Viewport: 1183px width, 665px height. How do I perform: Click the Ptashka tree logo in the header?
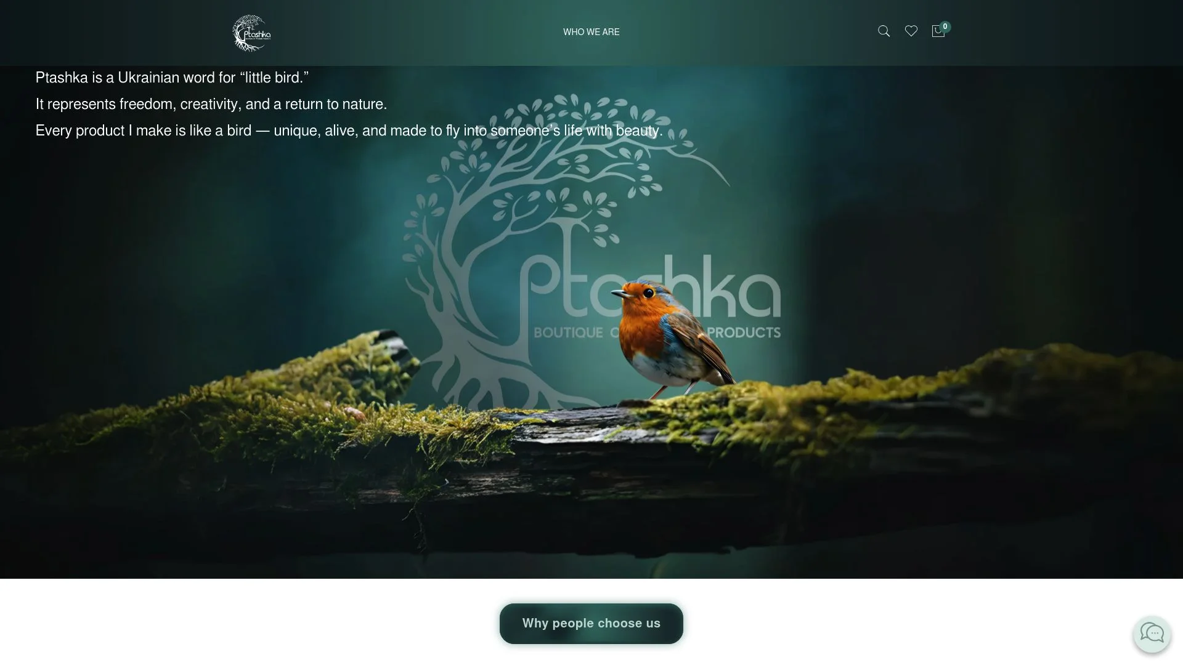(x=251, y=33)
